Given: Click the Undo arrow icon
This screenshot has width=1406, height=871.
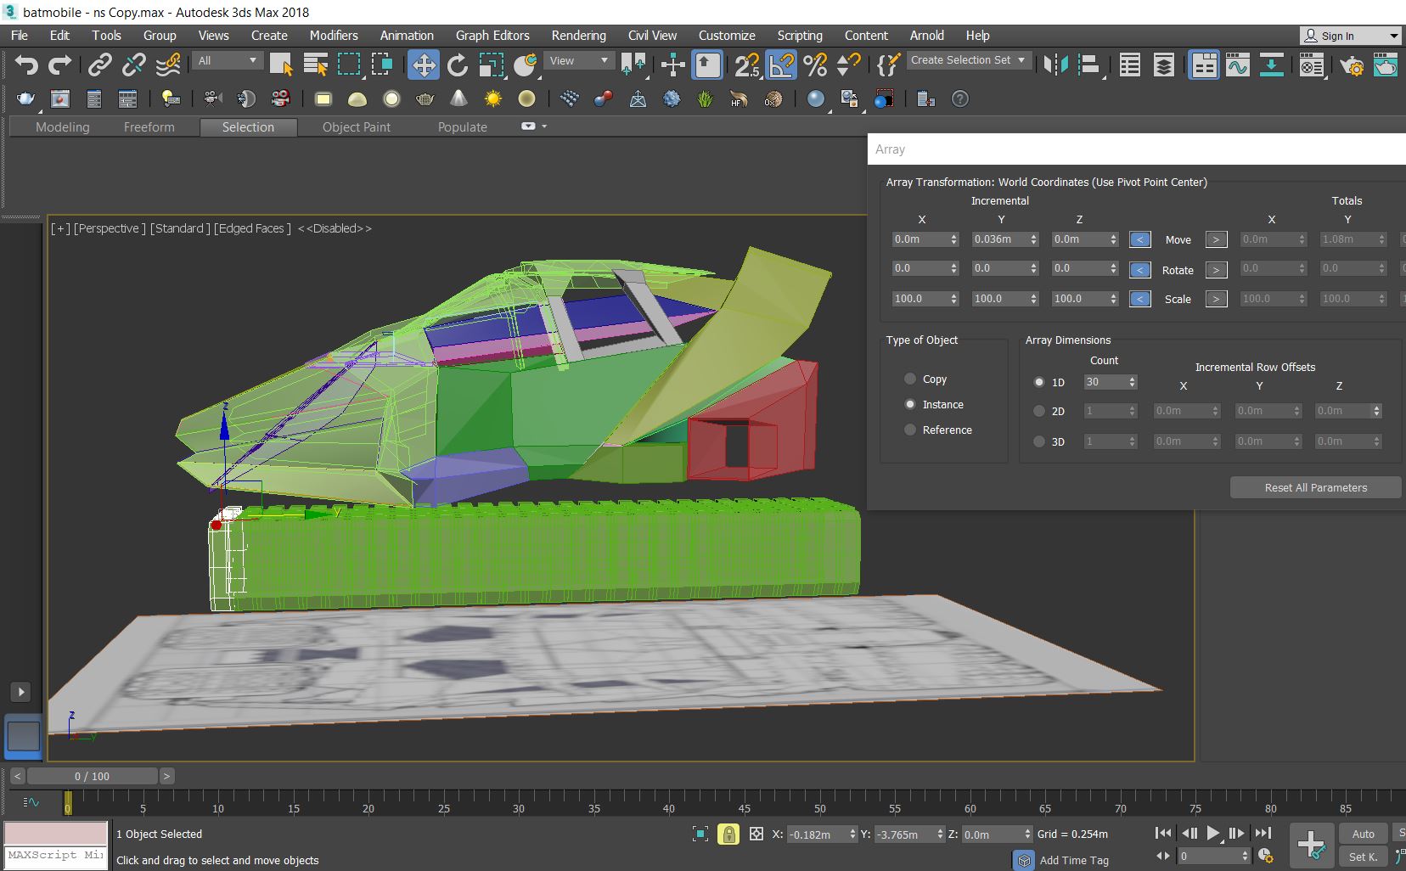Looking at the screenshot, I should coord(26,65).
